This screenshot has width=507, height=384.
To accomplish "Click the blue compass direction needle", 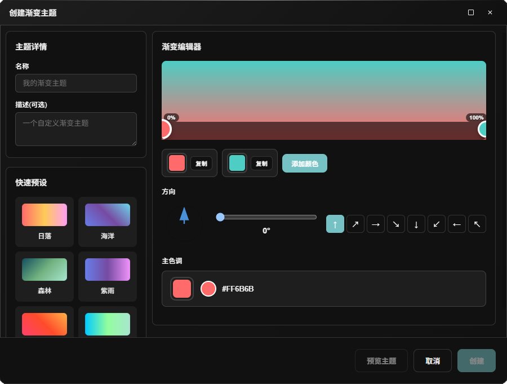I will (x=184, y=215).
